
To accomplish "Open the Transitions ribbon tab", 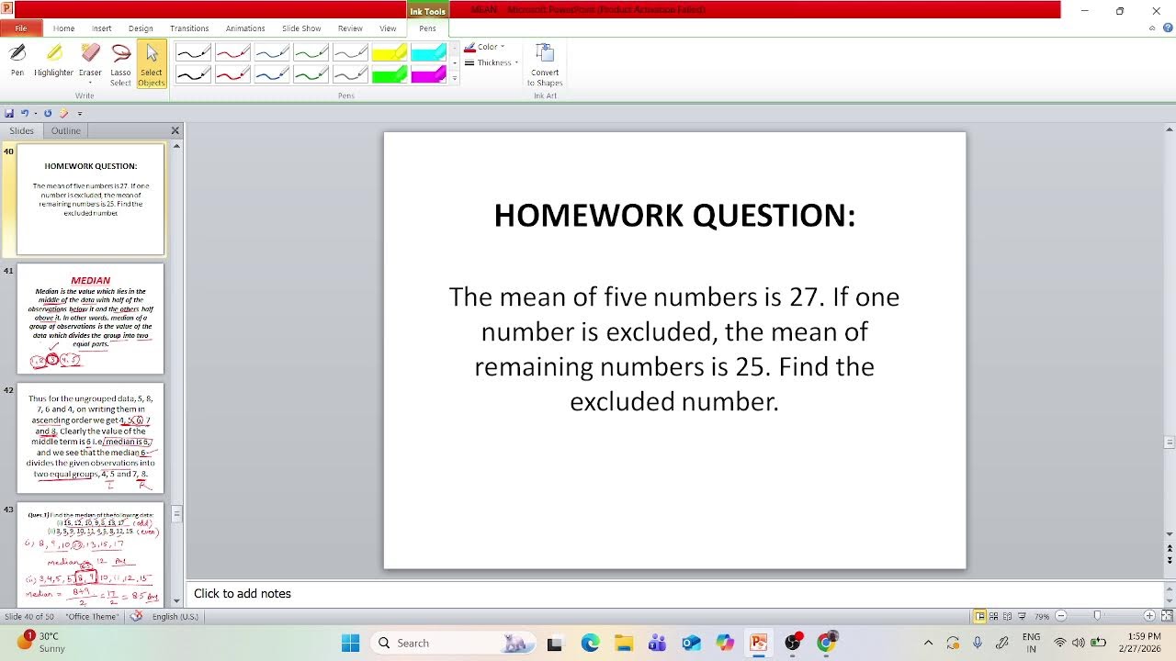I will click(x=189, y=28).
